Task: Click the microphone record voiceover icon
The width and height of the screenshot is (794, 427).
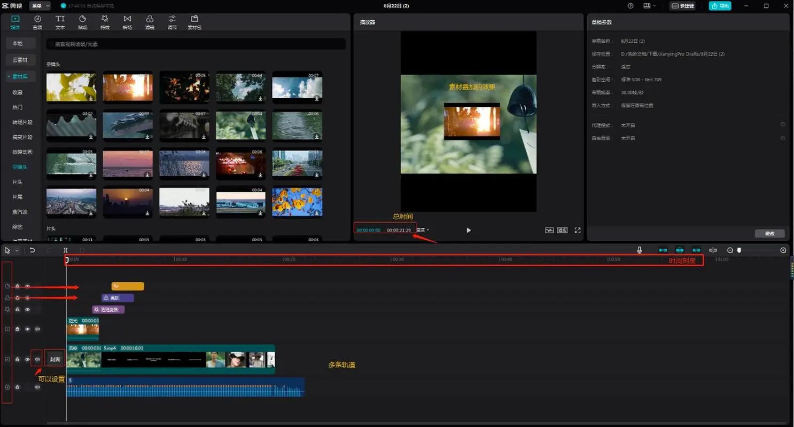Action: 640,250
